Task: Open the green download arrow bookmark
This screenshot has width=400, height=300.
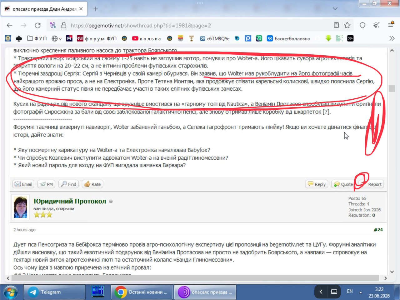Action: 328,38
